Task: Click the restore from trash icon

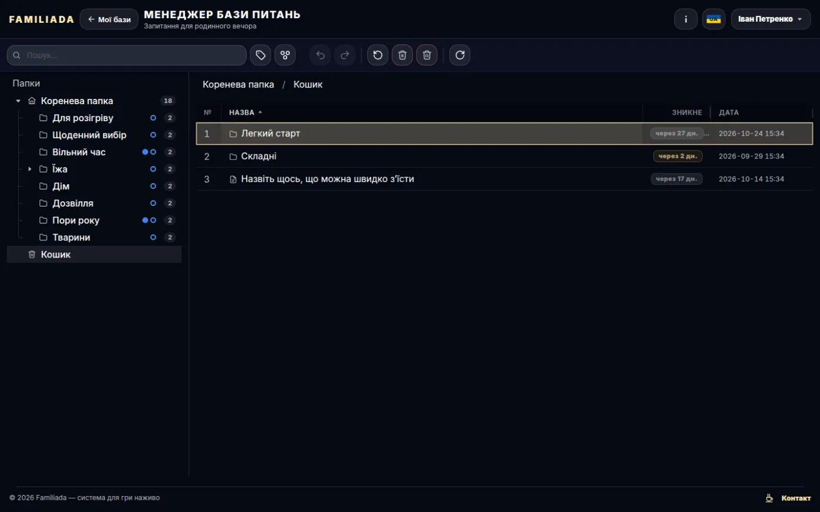Action: point(378,55)
